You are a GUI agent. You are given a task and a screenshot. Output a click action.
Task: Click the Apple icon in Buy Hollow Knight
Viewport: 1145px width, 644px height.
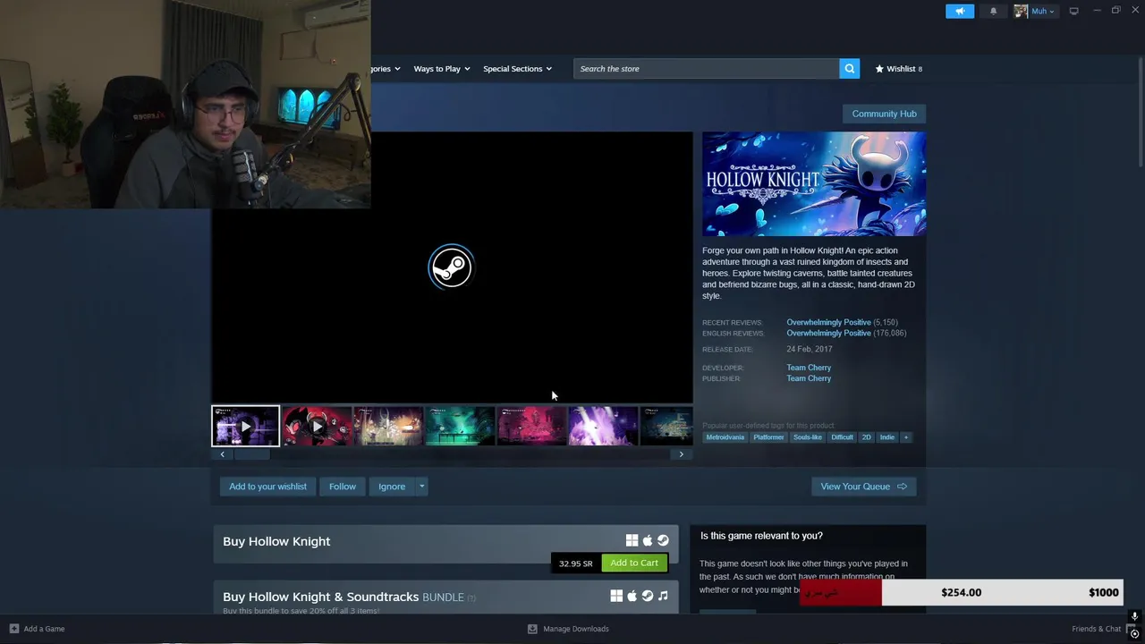[x=648, y=540]
